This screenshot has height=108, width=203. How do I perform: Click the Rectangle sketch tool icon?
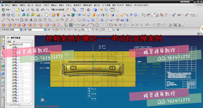111,25
